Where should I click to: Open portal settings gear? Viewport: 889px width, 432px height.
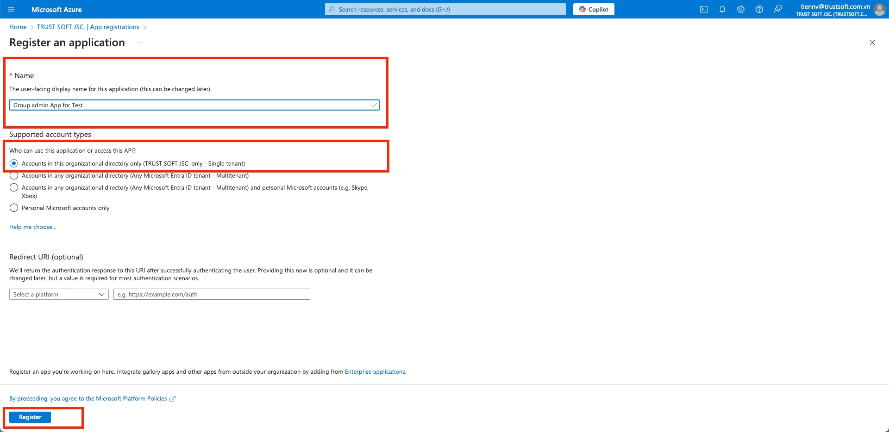(x=740, y=9)
